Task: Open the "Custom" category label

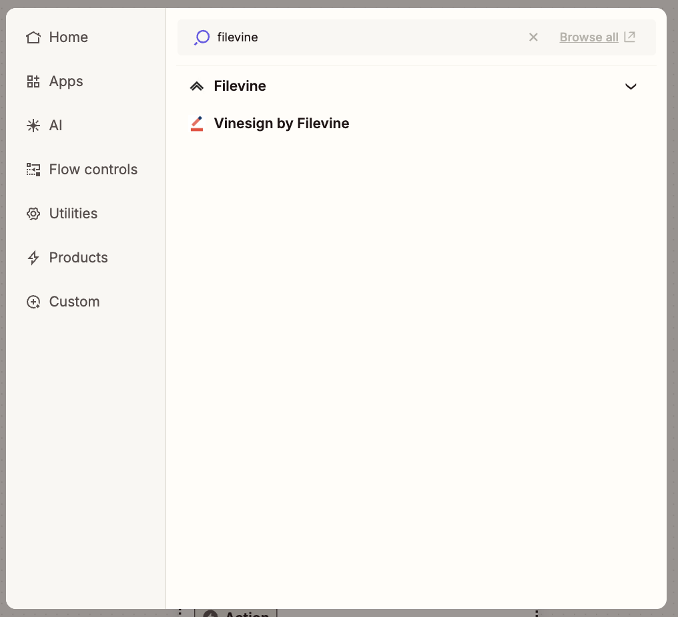Action: coord(74,302)
